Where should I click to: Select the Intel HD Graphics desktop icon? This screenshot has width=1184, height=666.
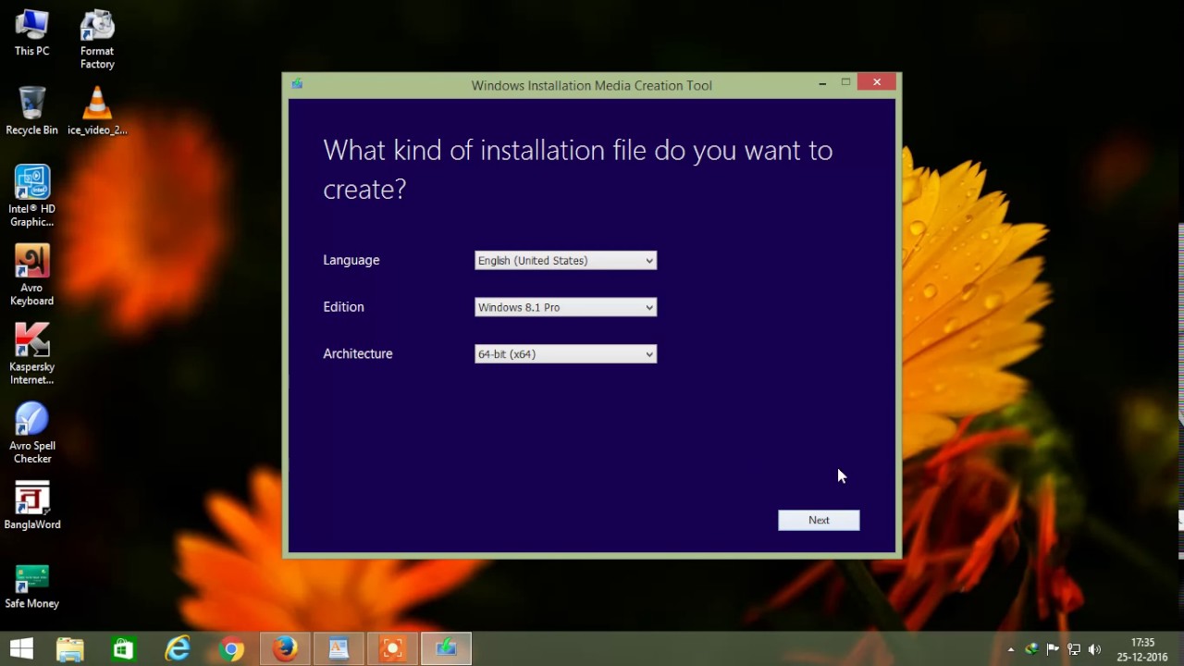click(x=31, y=196)
